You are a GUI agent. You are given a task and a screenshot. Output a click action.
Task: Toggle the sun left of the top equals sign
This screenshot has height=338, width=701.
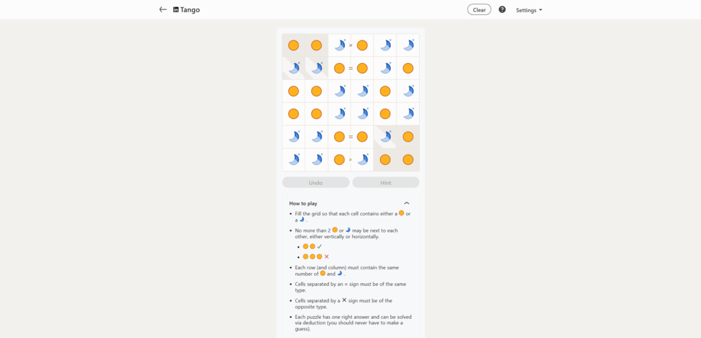[x=339, y=68]
